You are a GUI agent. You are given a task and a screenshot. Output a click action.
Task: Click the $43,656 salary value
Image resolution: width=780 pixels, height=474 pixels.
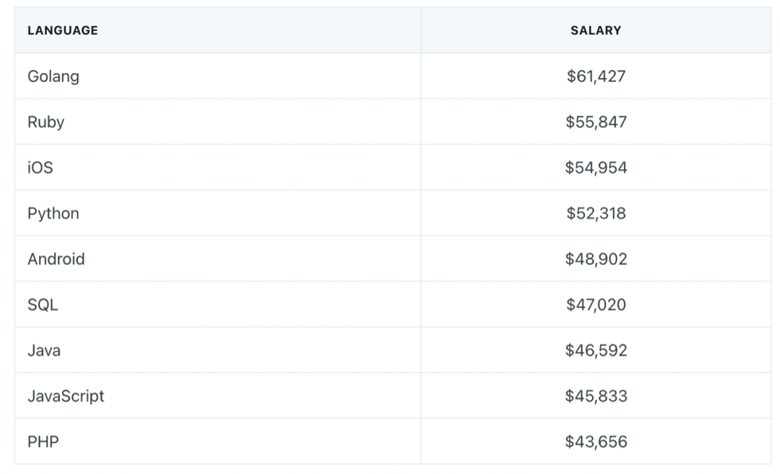point(596,441)
